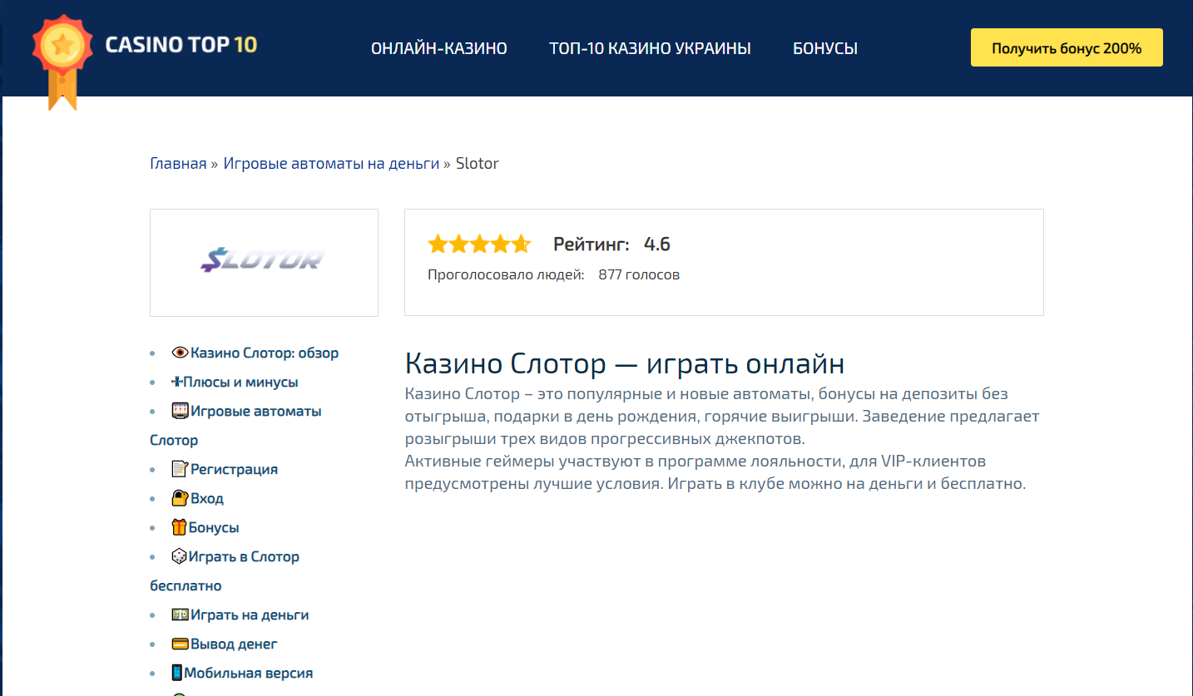Click the gift box icon beside Бонусы
The image size is (1193, 696).
point(179,527)
